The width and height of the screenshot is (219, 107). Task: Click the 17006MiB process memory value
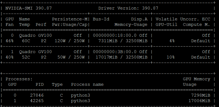[199, 101]
